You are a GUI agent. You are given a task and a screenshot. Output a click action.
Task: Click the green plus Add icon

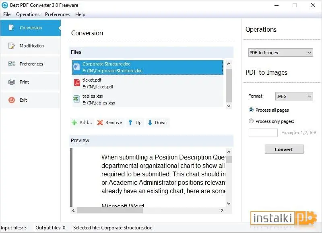tap(74, 123)
